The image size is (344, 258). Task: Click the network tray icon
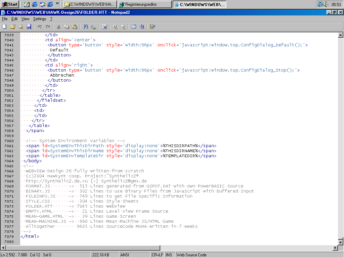pyautogui.click(x=320, y=4)
